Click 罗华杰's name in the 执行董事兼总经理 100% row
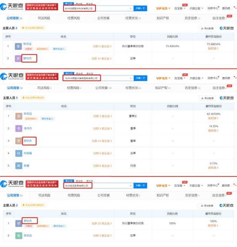The height and width of the screenshot is (247, 237). coord(28,221)
